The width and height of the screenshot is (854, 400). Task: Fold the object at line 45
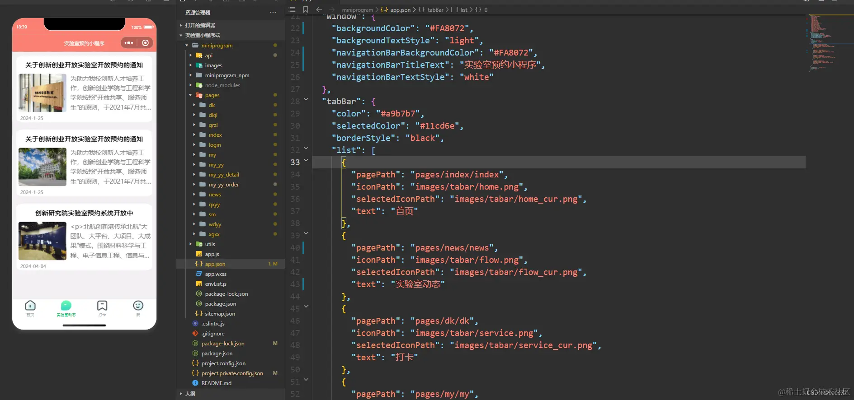click(306, 307)
